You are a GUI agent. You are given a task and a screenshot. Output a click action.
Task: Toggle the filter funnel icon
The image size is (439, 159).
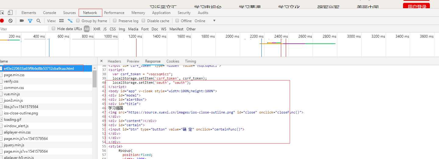pyautogui.click(x=30, y=21)
